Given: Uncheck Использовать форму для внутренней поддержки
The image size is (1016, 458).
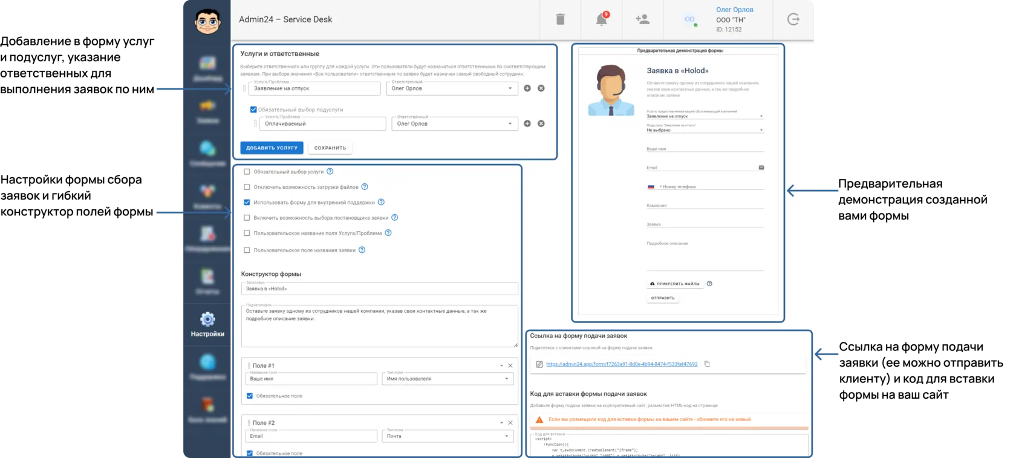Looking at the screenshot, I should coord(247,203).
